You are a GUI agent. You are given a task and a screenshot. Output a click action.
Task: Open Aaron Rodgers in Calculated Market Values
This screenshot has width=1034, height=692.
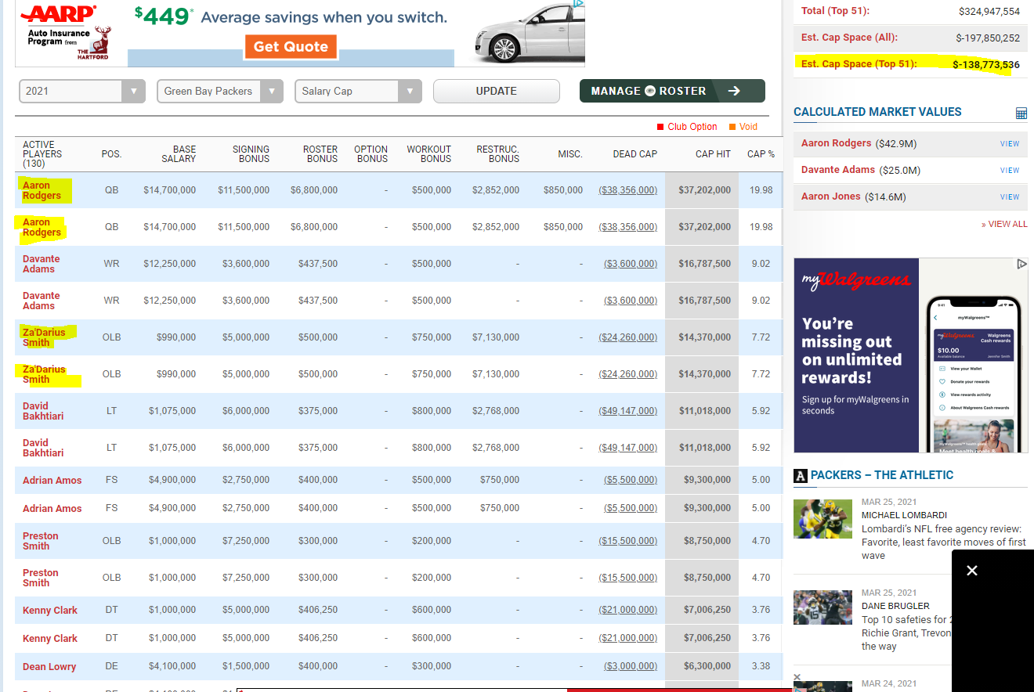(x=836, y=143)
